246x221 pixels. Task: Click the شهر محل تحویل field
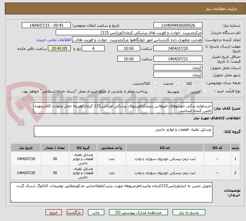click(x=178, y=75)
